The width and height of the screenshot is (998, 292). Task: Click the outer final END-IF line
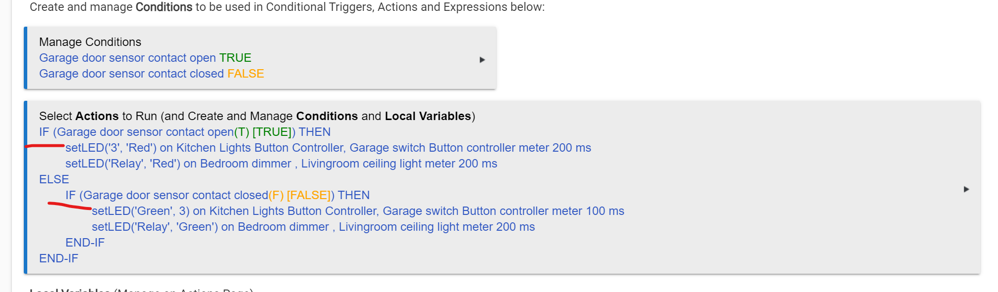(58, 258)
